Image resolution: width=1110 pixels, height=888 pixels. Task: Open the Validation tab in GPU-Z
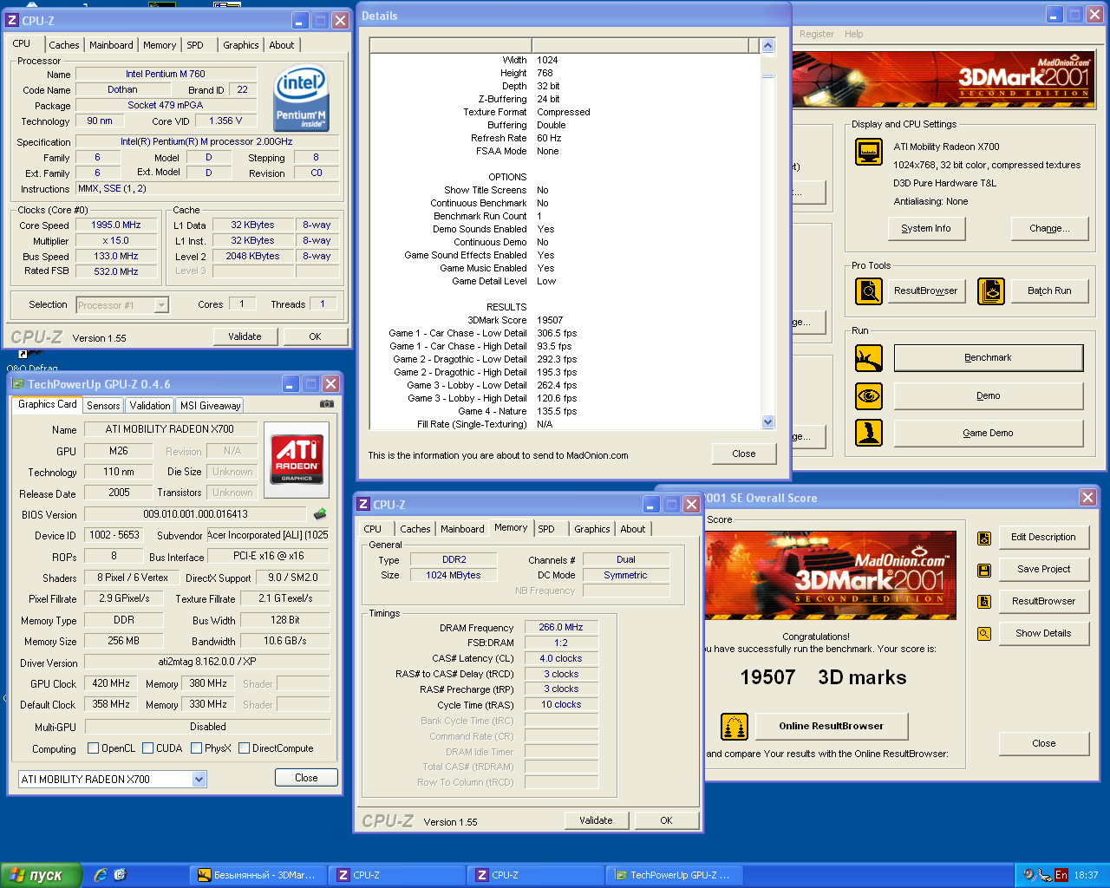pyautogui.click(x=150, y=406)
